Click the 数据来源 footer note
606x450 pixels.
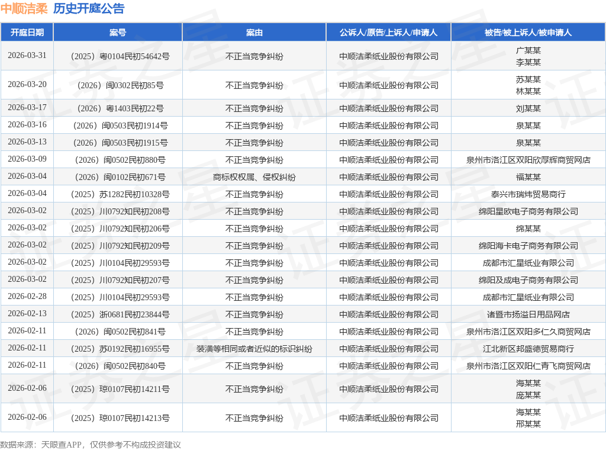click(91, 445)
